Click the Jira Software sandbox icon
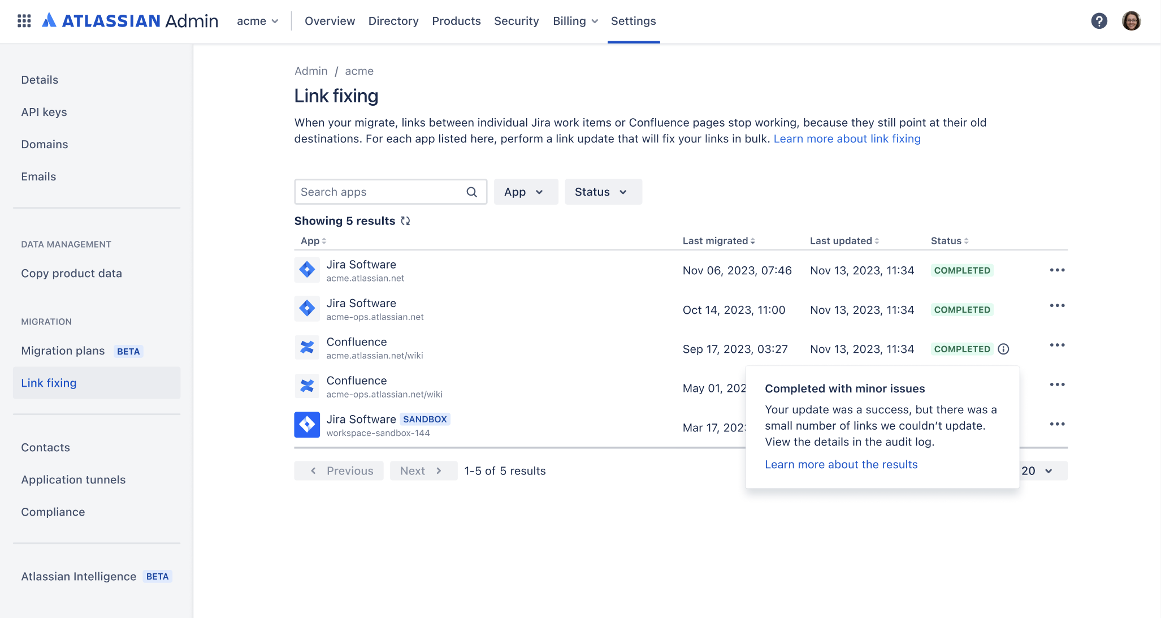Screen dimensions: 1161x618 point(307,425)
